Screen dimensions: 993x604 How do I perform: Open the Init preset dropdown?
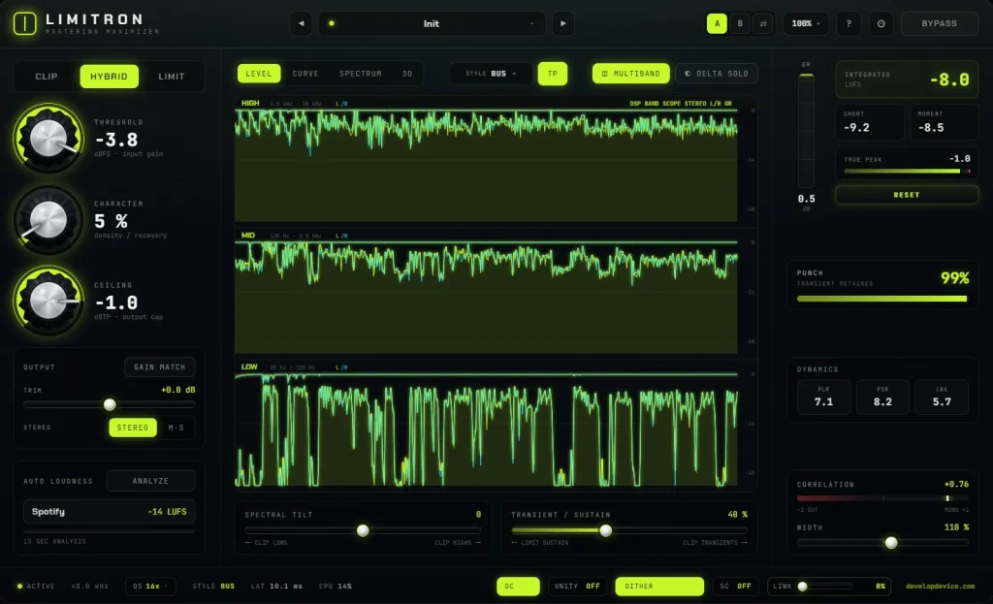coord(432,23)
